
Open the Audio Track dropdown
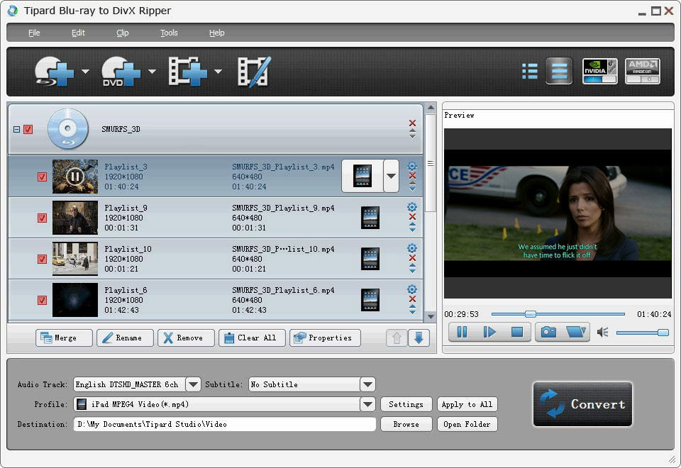[193, 384]
